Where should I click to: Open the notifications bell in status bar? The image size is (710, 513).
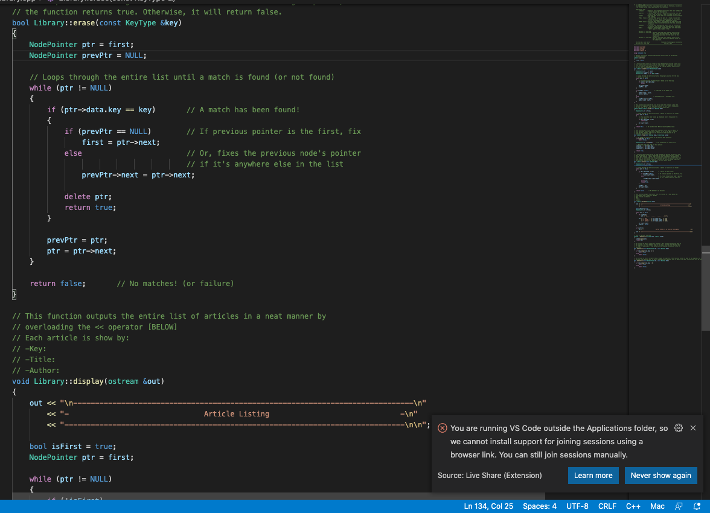pyautogui.click(x=697, y=506)
